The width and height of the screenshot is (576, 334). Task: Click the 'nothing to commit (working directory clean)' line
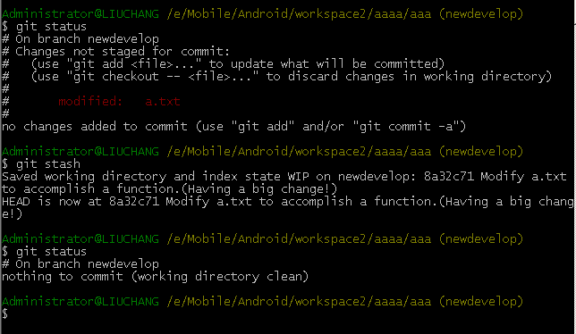[155, 277]
